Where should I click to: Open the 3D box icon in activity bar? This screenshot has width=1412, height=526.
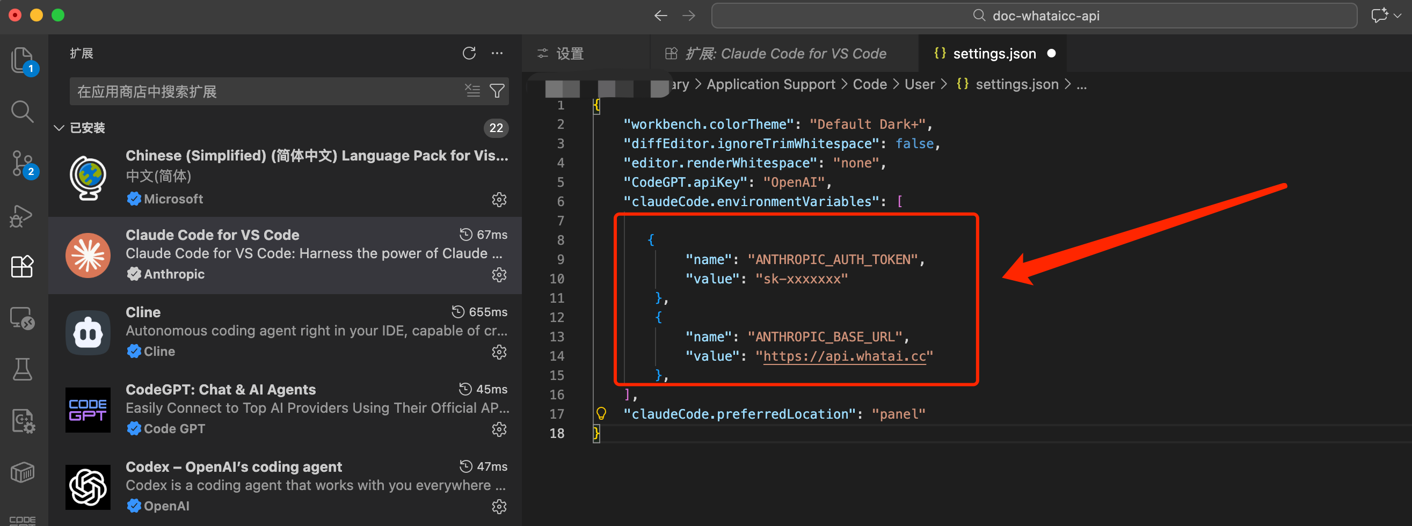[x=22, y=472]
